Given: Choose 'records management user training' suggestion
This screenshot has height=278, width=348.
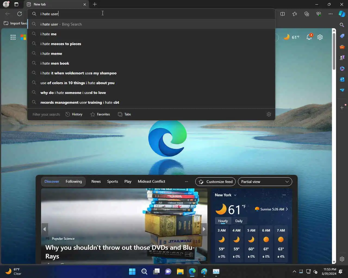Looking at the screenshot, I should click(151, 102).
